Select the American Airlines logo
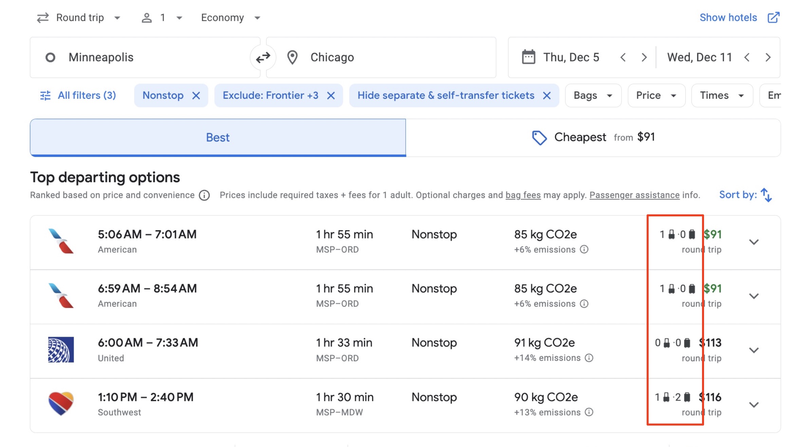This screenshot has width=812, height=447. tap(61, 241)
